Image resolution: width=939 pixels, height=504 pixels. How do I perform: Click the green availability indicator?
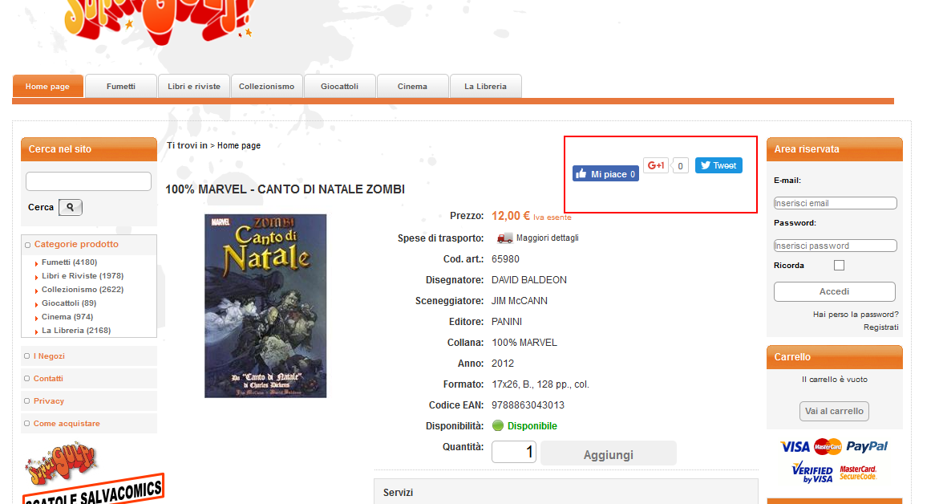click(x=498, y=425)
